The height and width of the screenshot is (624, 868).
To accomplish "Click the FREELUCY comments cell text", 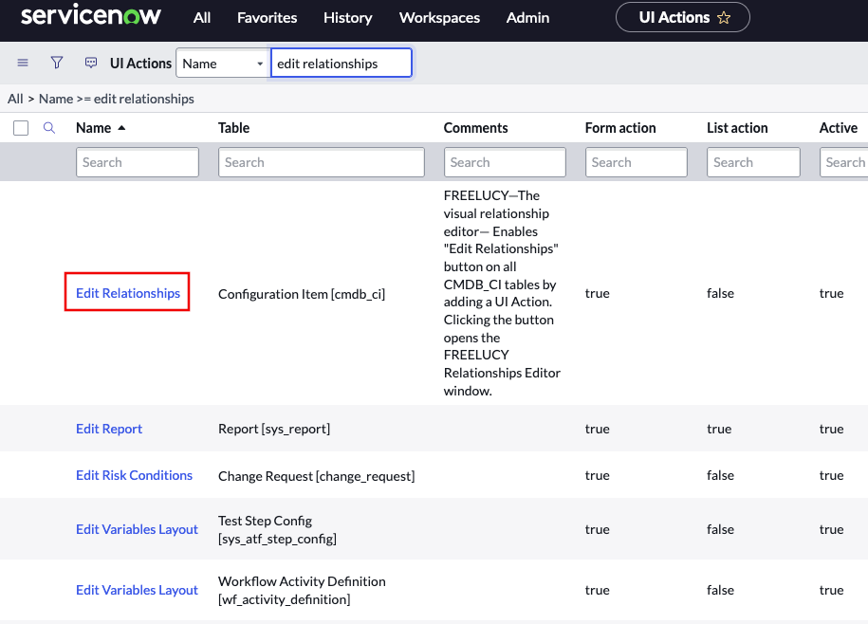I will tap(502, 293).
